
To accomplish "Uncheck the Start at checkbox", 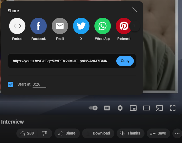I will pyautogui.click(x=10, y=84).
